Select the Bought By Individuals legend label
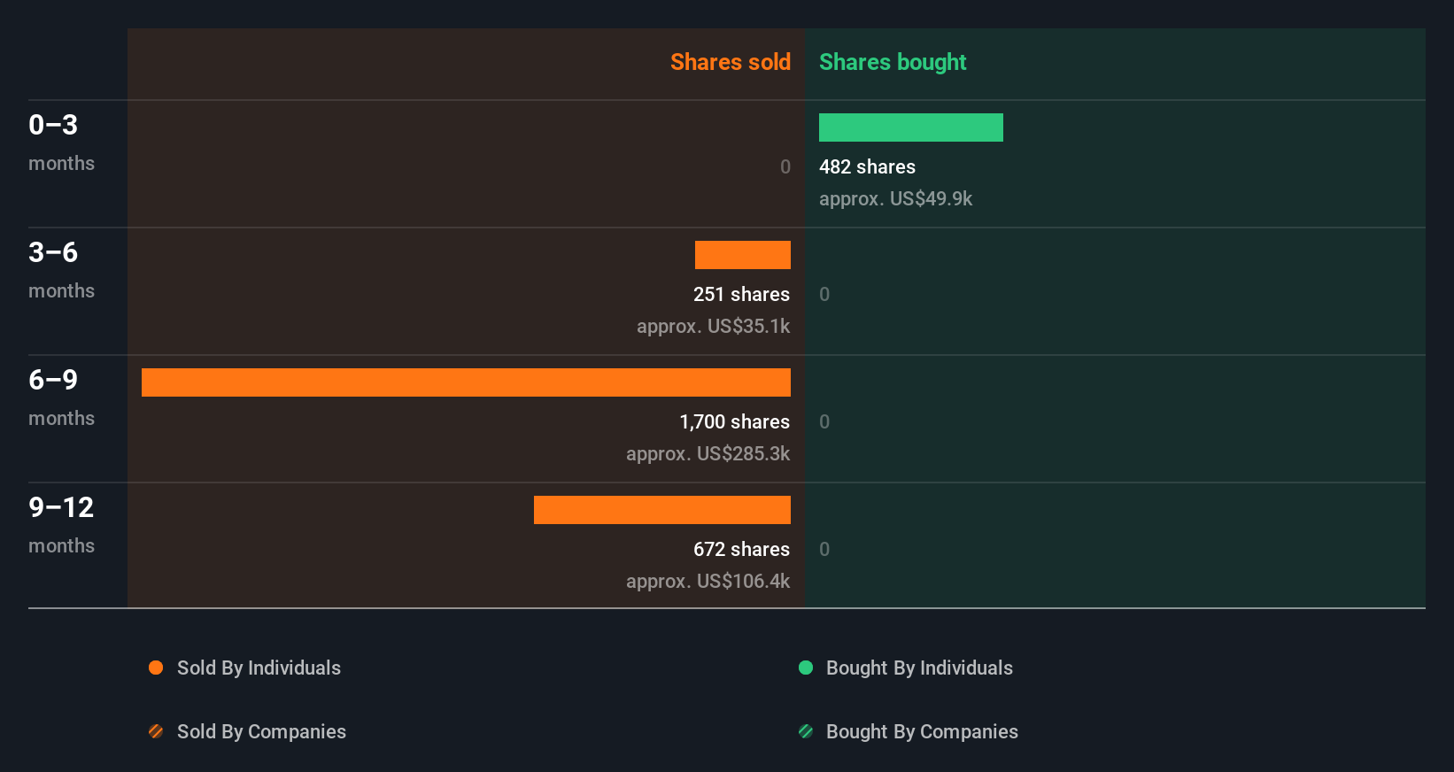Viewport: 1454px width, 772px height. coord(919,668)
